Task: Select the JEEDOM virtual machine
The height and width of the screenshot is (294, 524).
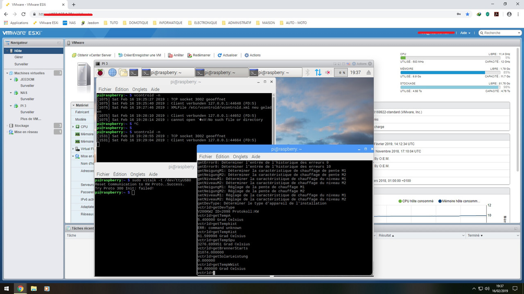Action: pyautogui.click(x=27, y=79)
